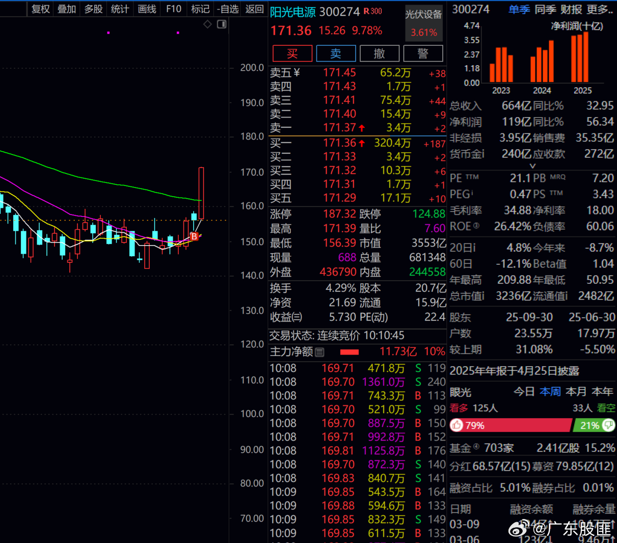Click the 卖五 price 171.45

[x=339, y=73]
